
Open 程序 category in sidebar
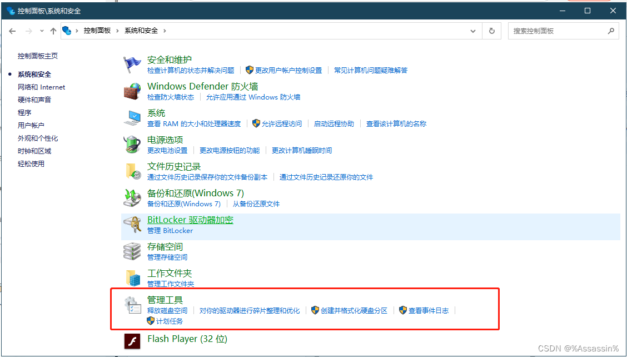[24, 113]
